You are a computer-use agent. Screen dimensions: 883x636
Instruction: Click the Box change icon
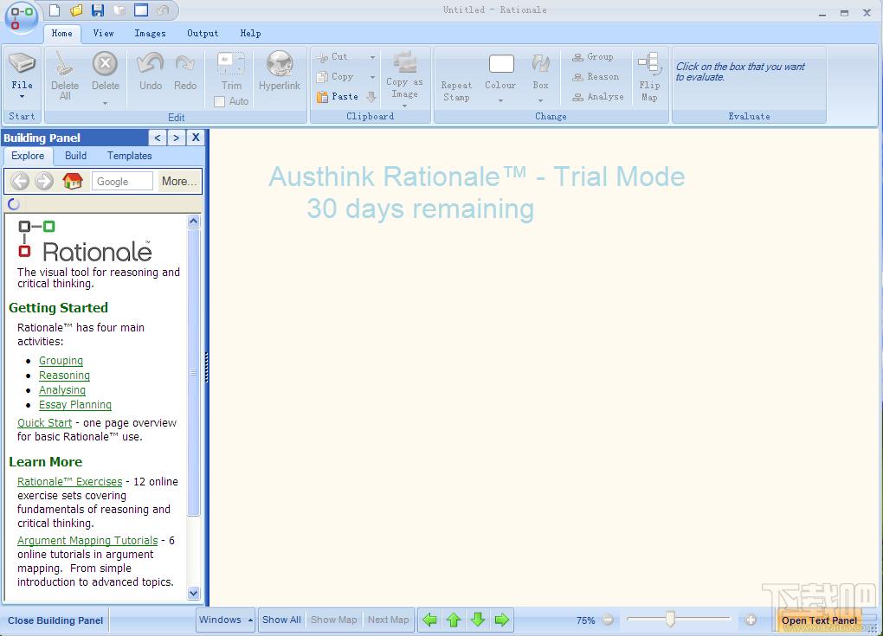click(x=540, y=64)
